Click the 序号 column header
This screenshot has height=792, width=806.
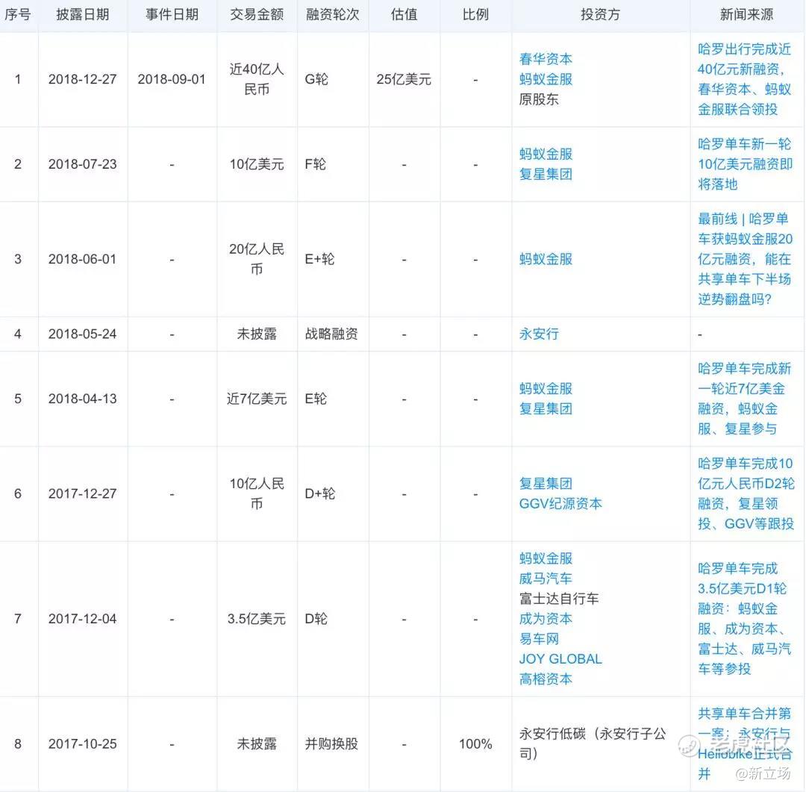coord(17,14)
